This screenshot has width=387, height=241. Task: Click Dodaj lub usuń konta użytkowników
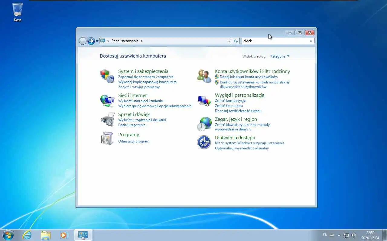[x=249, y=77]
